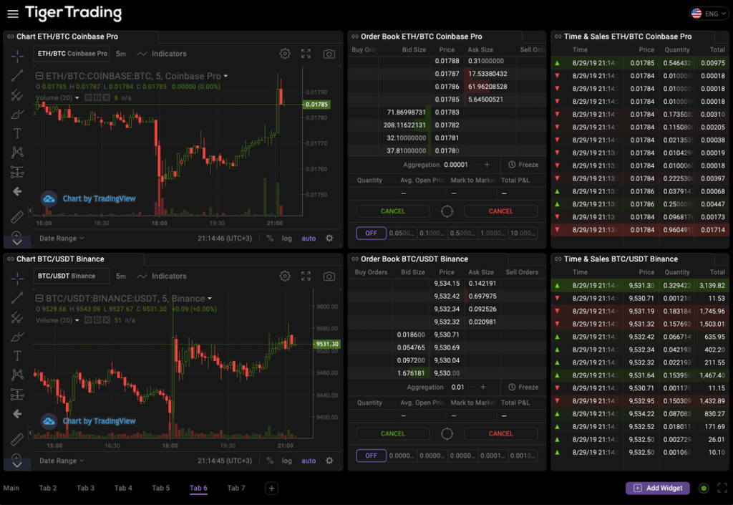
Task: Toggle fullscreen for BTC/USDT chart
Action: coord(306,276)
